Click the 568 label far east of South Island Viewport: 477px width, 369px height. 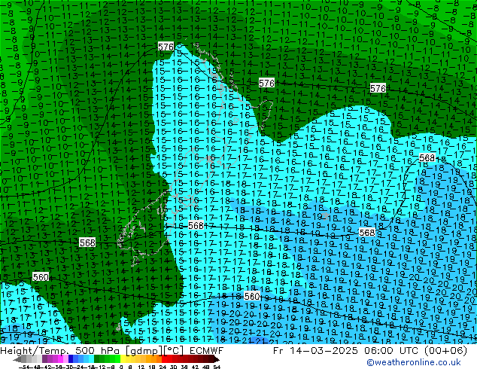click(x=366, y=233)
